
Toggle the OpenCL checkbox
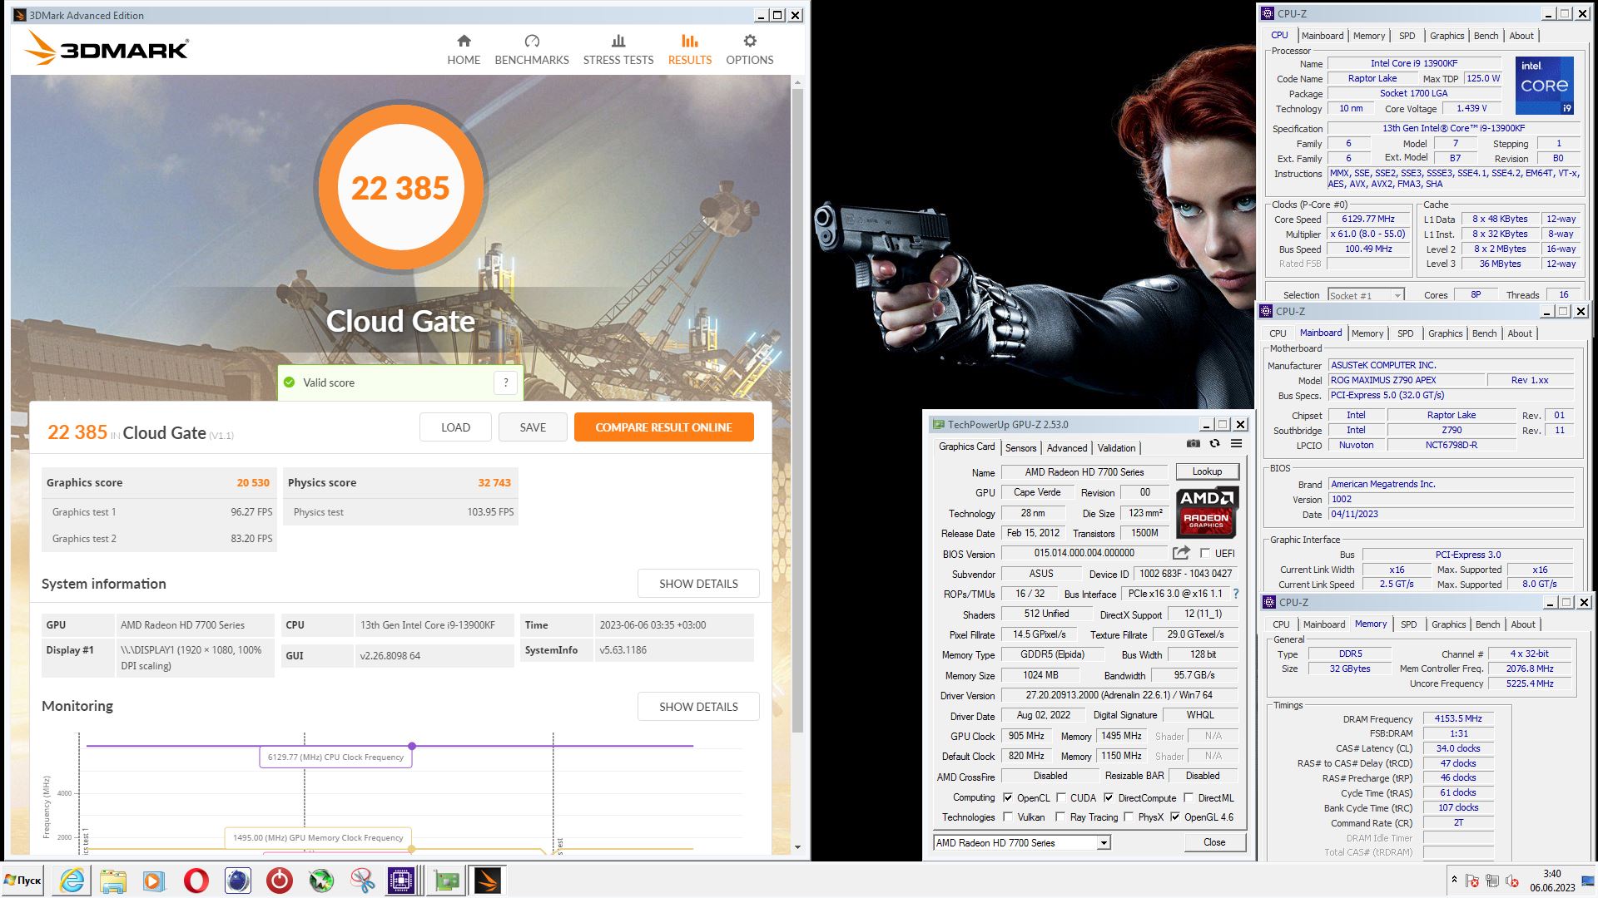click(x=1008, y=797)
